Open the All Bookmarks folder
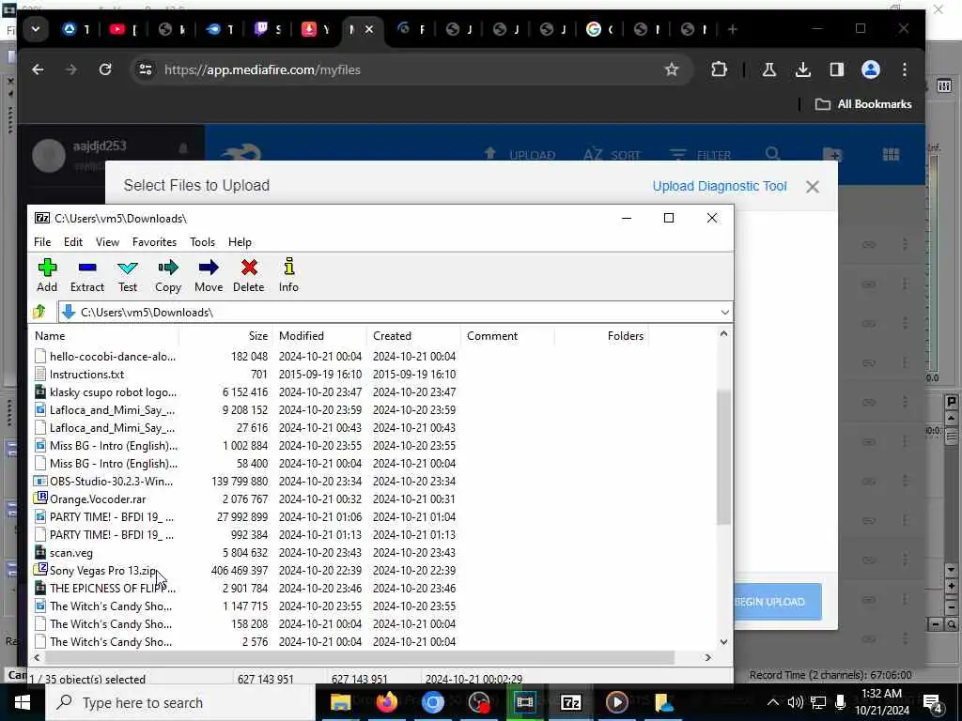The height and width of the screenshot is (721, 962). pos(863,104)
